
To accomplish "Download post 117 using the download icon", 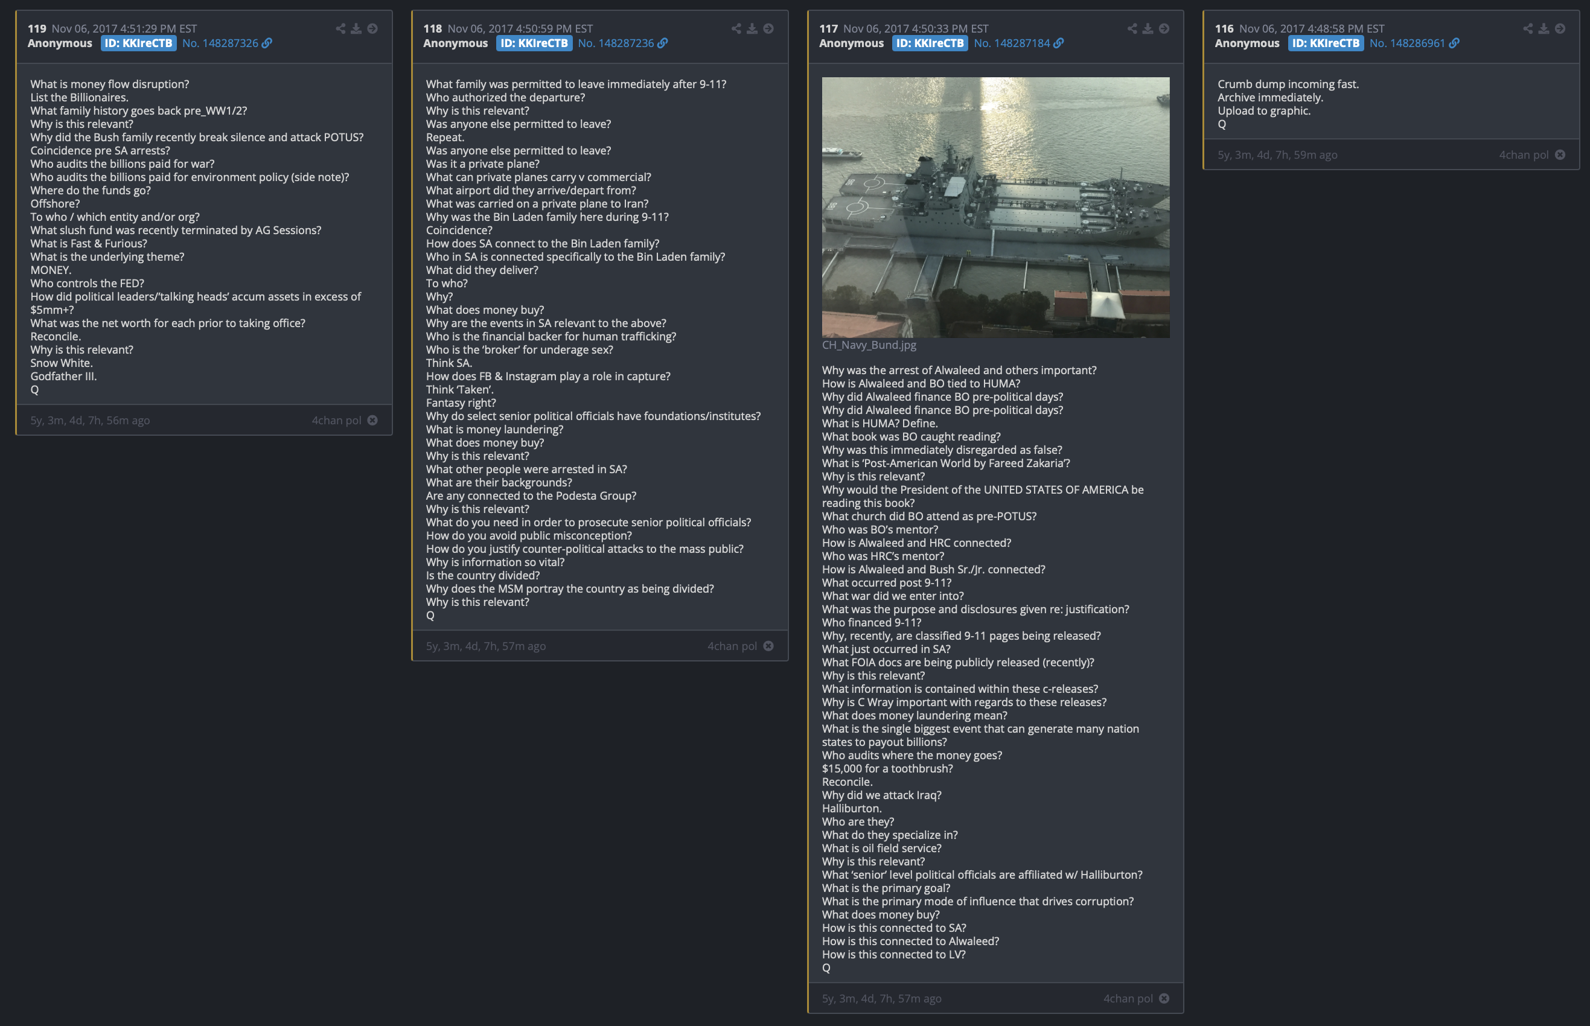I will (x=1148, y=28).
